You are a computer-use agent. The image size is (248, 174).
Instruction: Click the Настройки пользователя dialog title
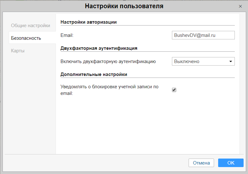tap(124, 6)
